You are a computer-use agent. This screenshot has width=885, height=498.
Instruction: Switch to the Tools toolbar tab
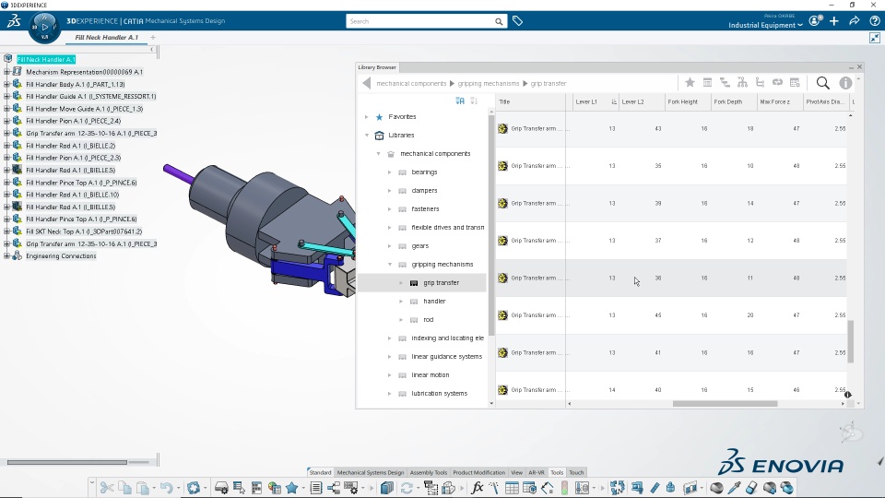(x=557, y=472)
